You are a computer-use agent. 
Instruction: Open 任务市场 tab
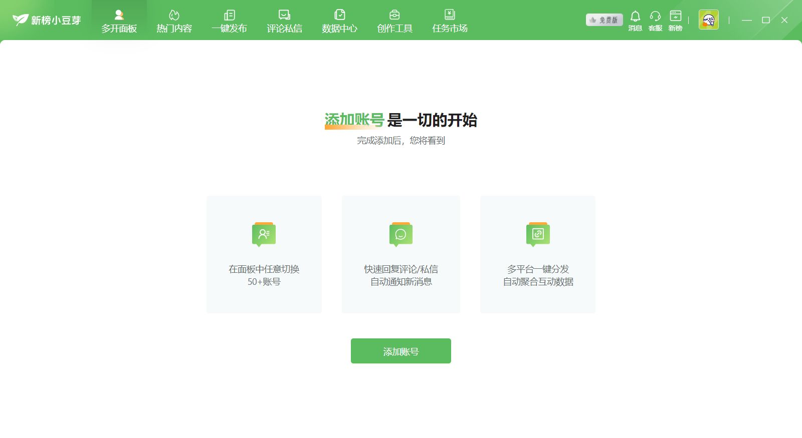[450, 21]
